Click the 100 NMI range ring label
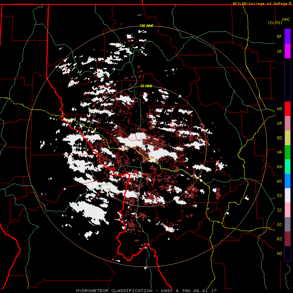 coord(146,26)
